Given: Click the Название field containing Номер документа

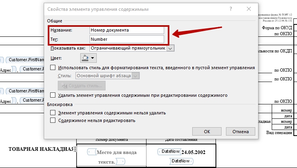Looking at the screenshot, I should (126, 30).
